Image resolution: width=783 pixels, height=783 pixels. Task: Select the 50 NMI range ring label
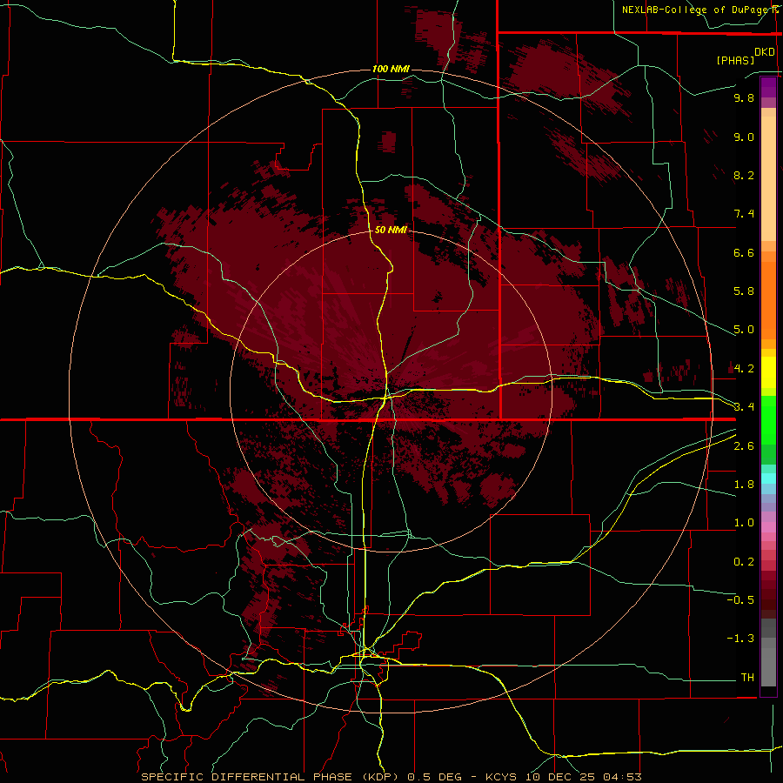point(391,231)
